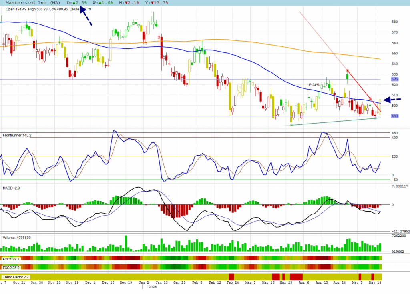Click the P 24% annotation on chart
Image resolution: width=410 pixels, height=294 pixels.
314,85
